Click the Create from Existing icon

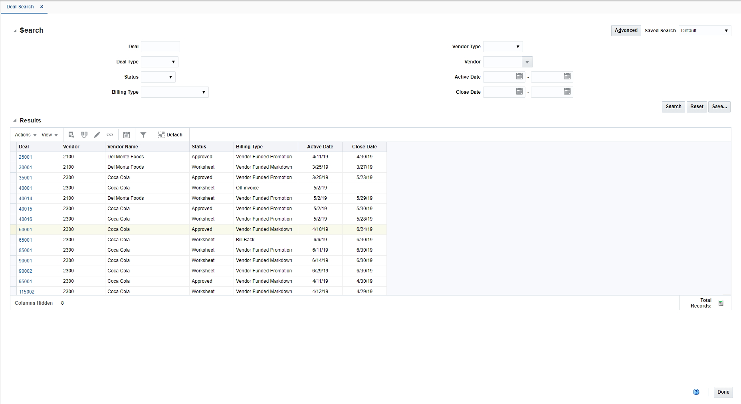click(x=84, y=135)
